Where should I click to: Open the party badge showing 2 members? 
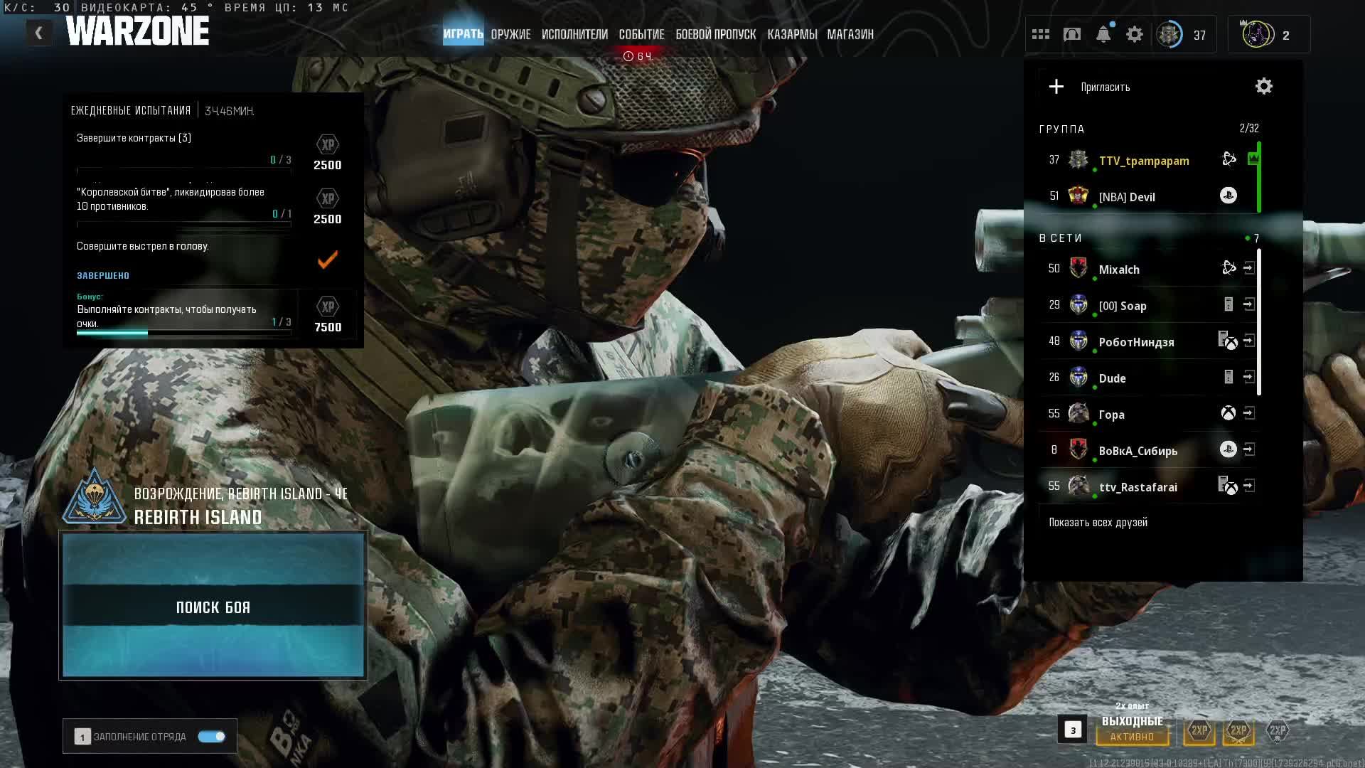tap(1268, 35)
